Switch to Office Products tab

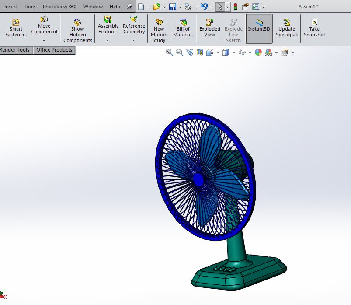[54, 50]
